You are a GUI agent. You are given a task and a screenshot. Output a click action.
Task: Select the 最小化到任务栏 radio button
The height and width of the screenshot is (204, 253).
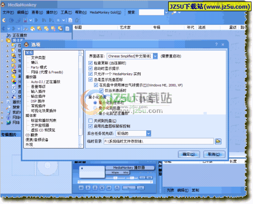[95, 102]
